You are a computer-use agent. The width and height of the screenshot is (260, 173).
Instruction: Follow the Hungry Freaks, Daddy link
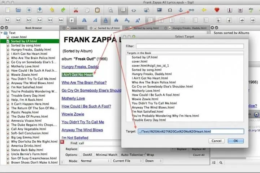(x=80, y=67)
